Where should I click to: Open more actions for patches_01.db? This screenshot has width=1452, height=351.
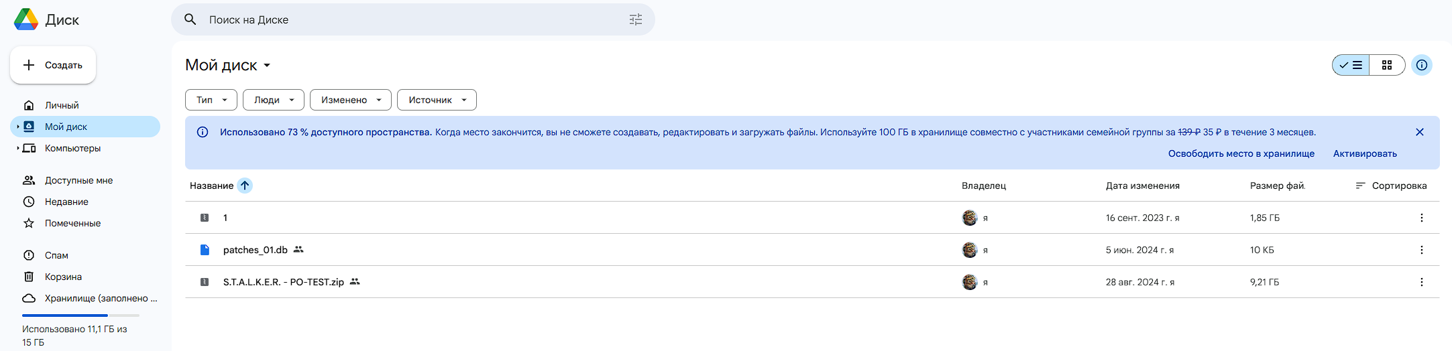point(1421,250)
